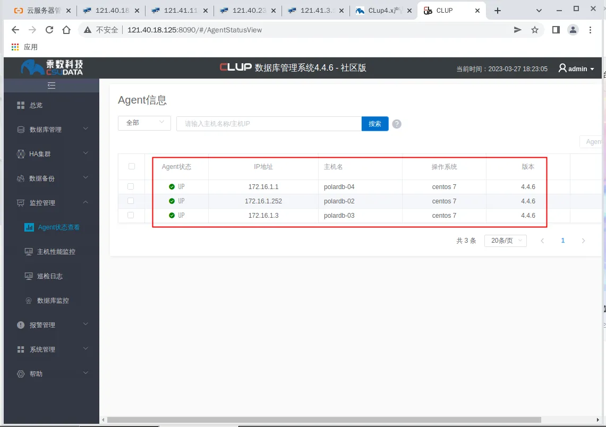Click the 帮助 gear icon
The height and width of the screenshot is (427, 606).
21,374
